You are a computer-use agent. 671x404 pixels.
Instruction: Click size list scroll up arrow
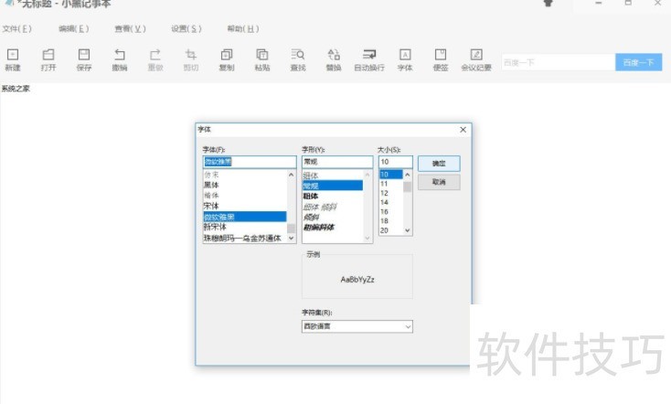pyautogui.click(x=408, y=175)
